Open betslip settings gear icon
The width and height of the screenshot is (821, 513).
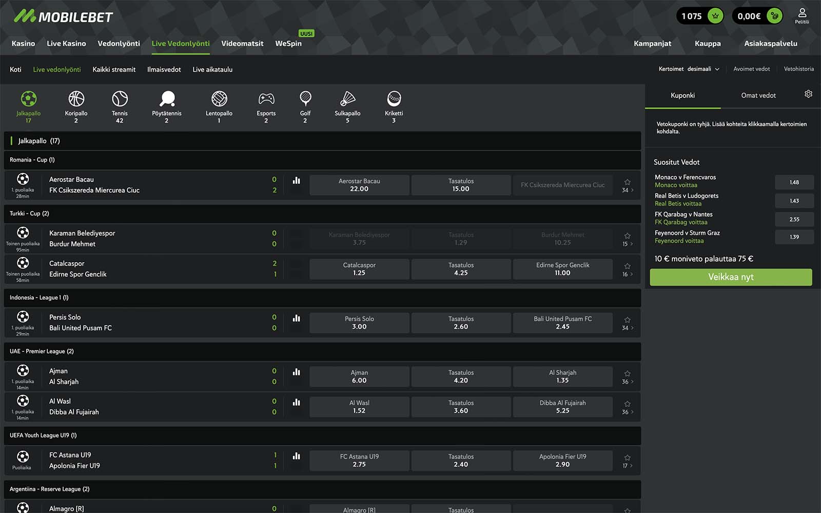pos(808,94)
